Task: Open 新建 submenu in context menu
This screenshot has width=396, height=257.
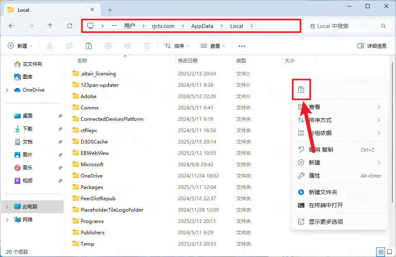Action: point(339,163)
